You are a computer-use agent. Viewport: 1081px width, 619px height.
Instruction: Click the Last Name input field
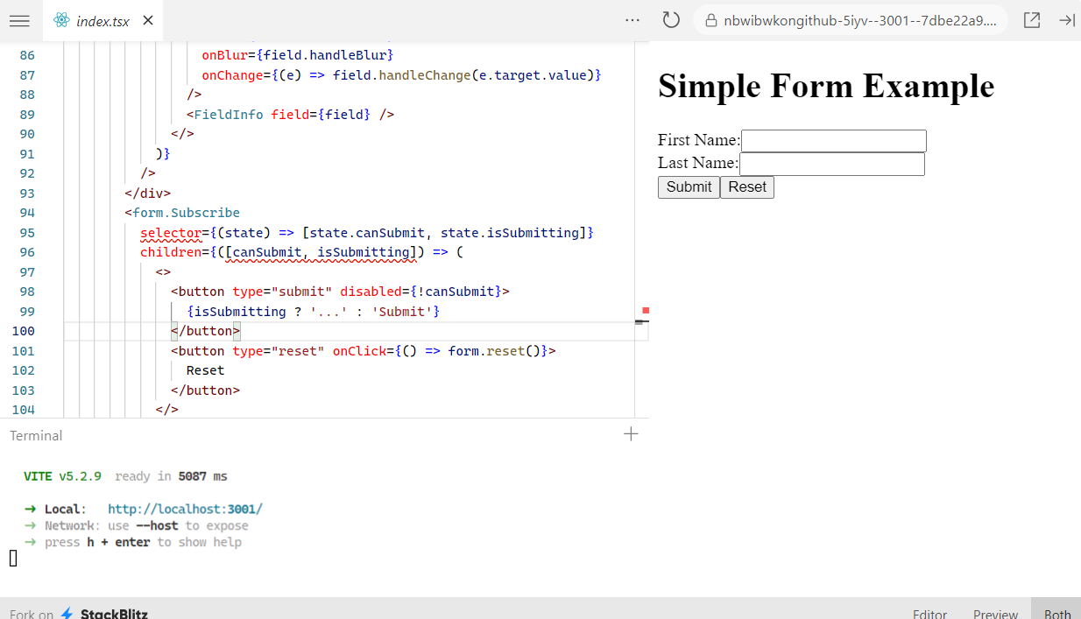point(832,164)
